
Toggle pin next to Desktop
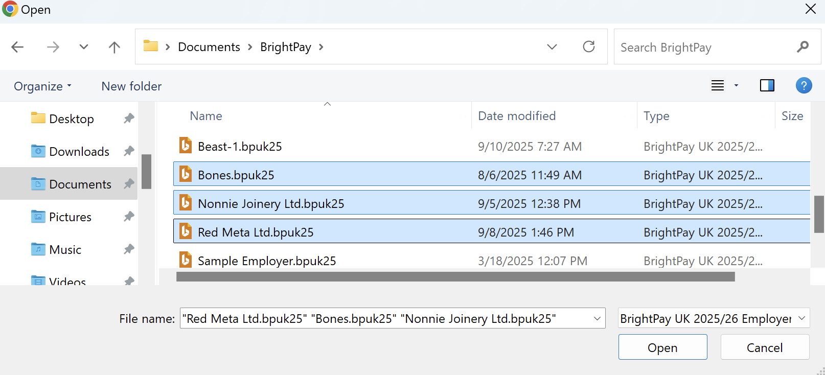129,119
